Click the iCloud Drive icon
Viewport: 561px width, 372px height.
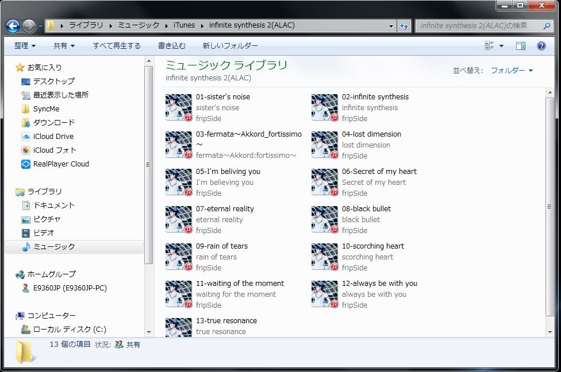pyautogui.click(x=26, y=137)
